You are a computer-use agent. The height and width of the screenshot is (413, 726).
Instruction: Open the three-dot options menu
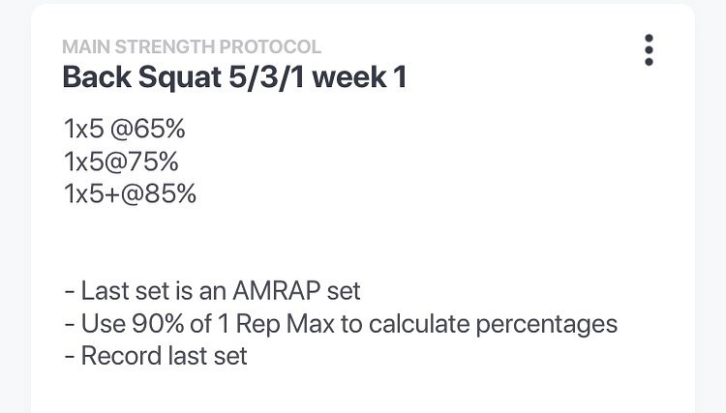tap(649, 50)
